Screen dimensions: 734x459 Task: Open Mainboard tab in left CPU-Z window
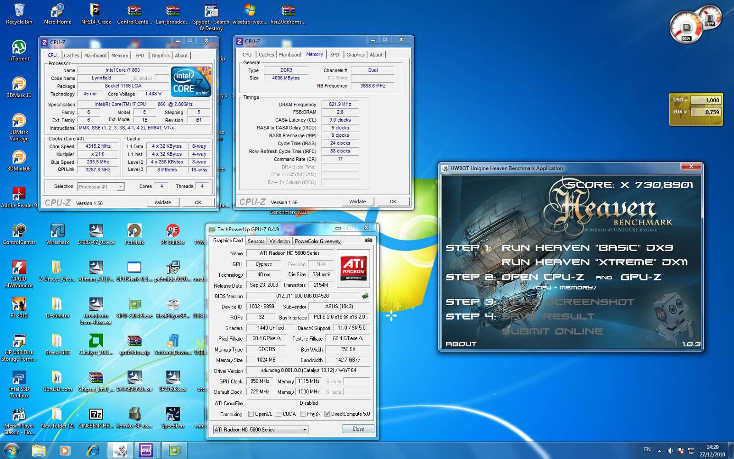point(95,56)
